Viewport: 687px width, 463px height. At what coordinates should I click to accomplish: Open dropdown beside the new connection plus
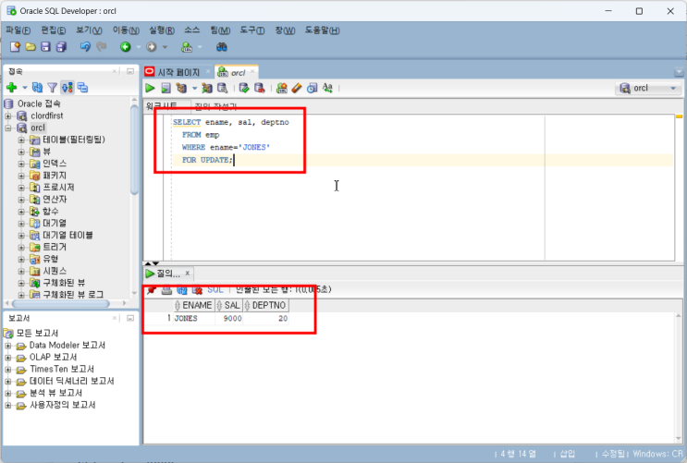click(x=25, y=88)
